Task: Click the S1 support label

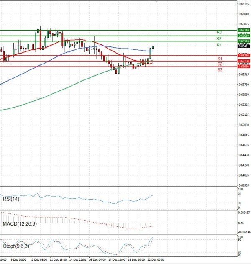Action: 219,59
